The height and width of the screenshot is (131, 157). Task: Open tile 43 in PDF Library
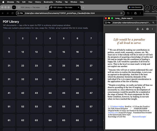pos(36,93)
